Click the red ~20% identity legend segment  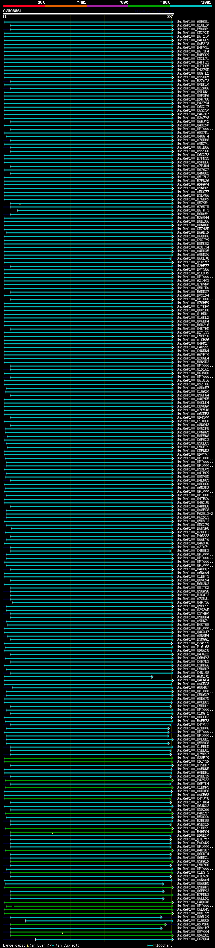(24, 6)
